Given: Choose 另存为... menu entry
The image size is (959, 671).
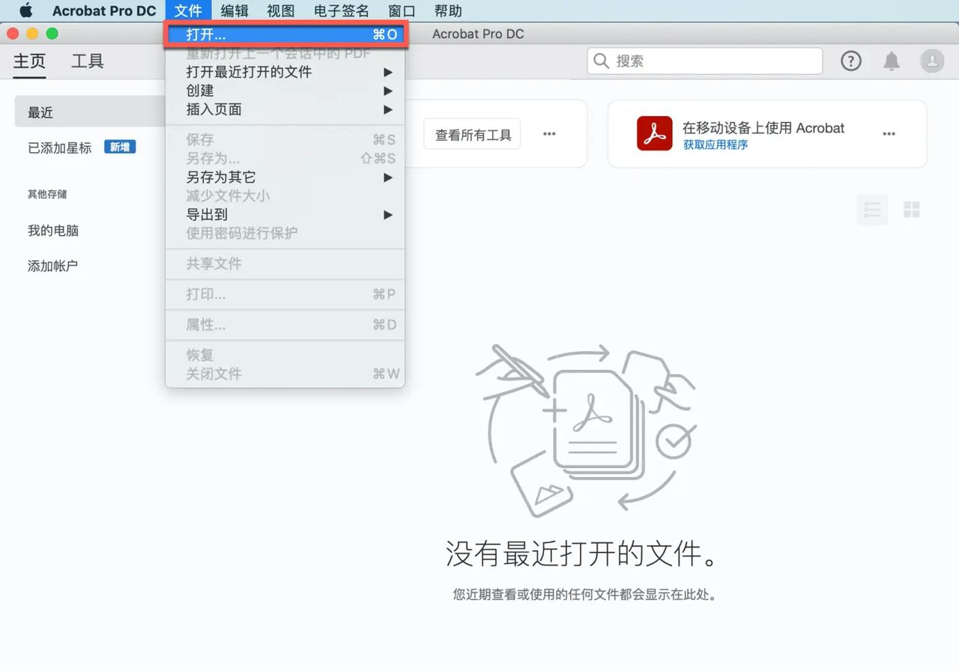Looking at the screenshot, I should (x=285, y=159).
